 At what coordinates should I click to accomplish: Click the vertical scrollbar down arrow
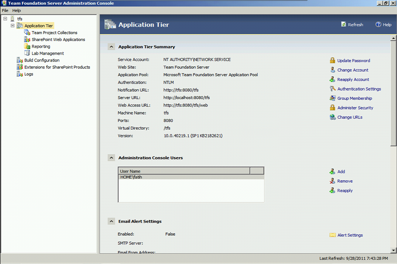393,250
